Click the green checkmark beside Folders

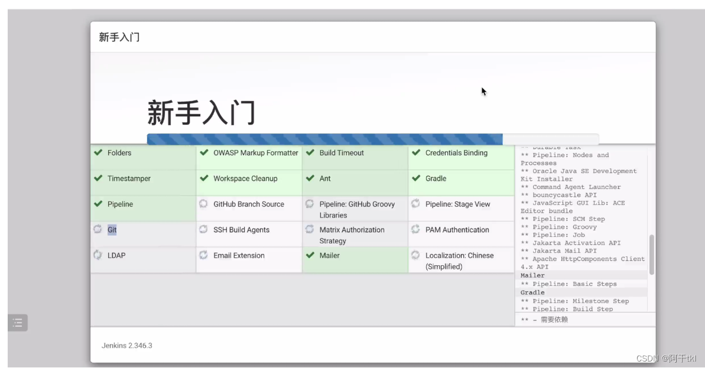click(99, 152)
